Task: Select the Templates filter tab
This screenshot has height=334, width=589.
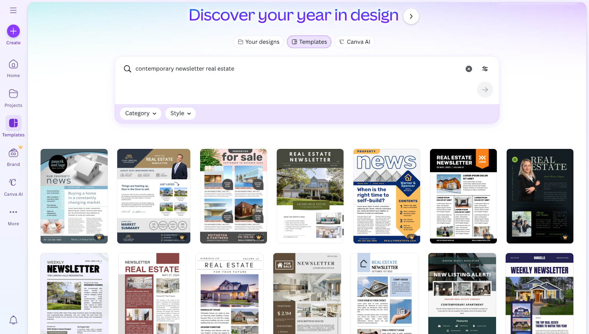Action: (309, 42)
